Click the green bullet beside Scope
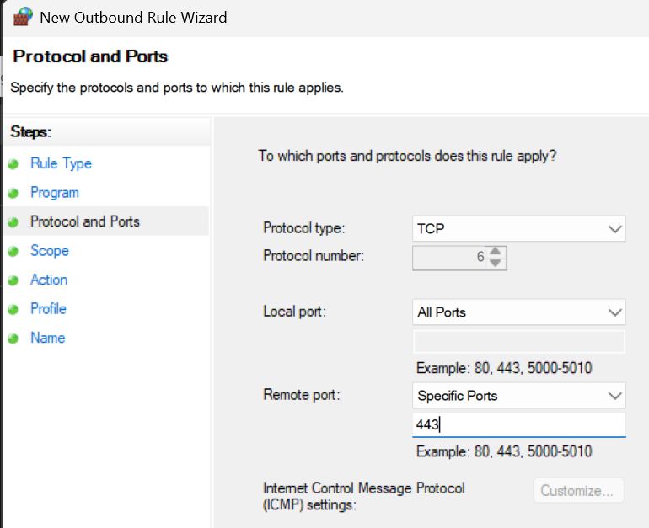649x528 pixels. (x=13, y=251)
